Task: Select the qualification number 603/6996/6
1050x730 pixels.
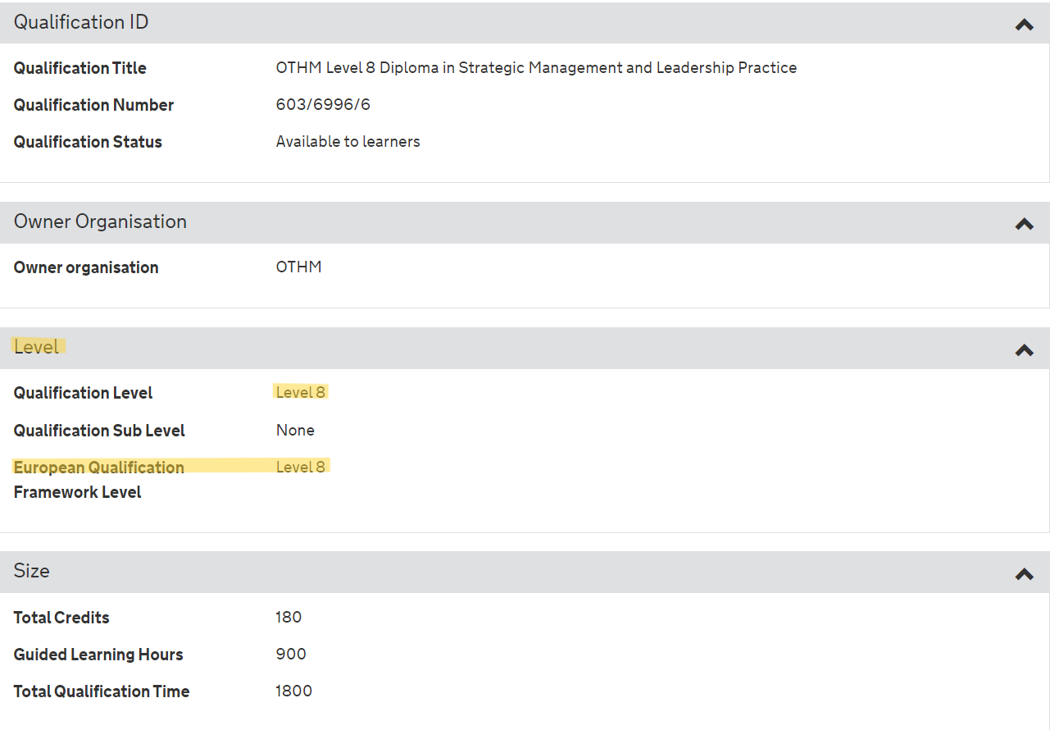Action: (323, 105)
